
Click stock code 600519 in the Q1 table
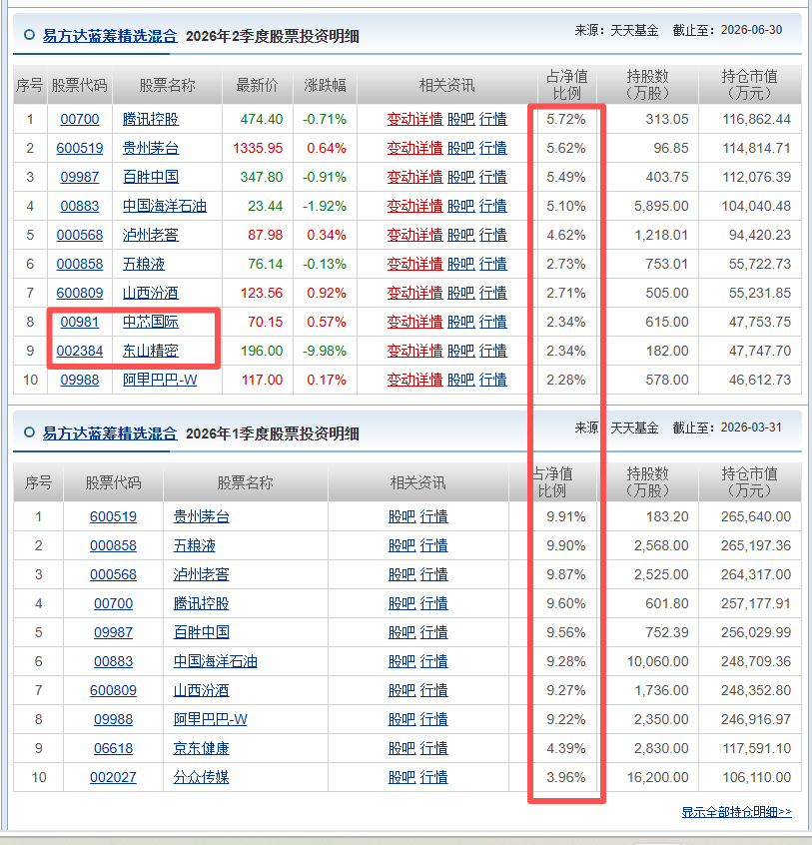[x=113, y=516]
